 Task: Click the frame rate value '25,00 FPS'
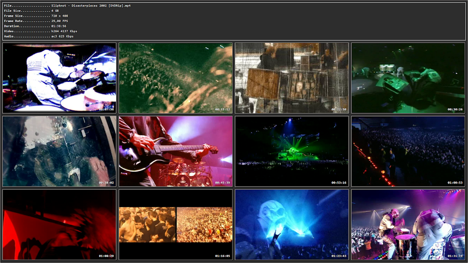[x=60, y=21]
